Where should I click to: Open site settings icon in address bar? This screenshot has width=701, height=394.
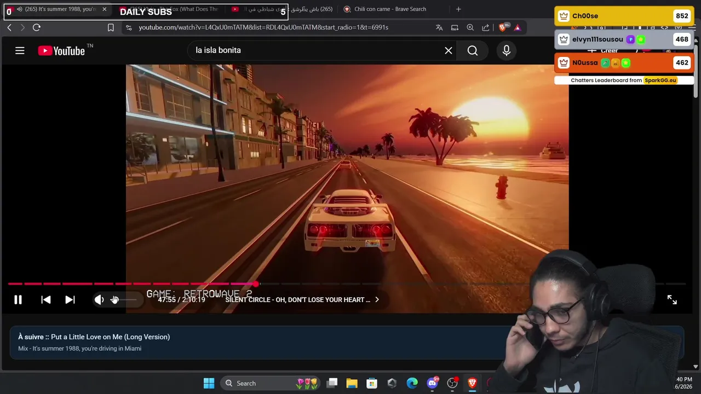tap(129, 27)
